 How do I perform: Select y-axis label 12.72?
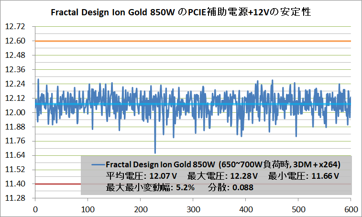click(15, 27)
